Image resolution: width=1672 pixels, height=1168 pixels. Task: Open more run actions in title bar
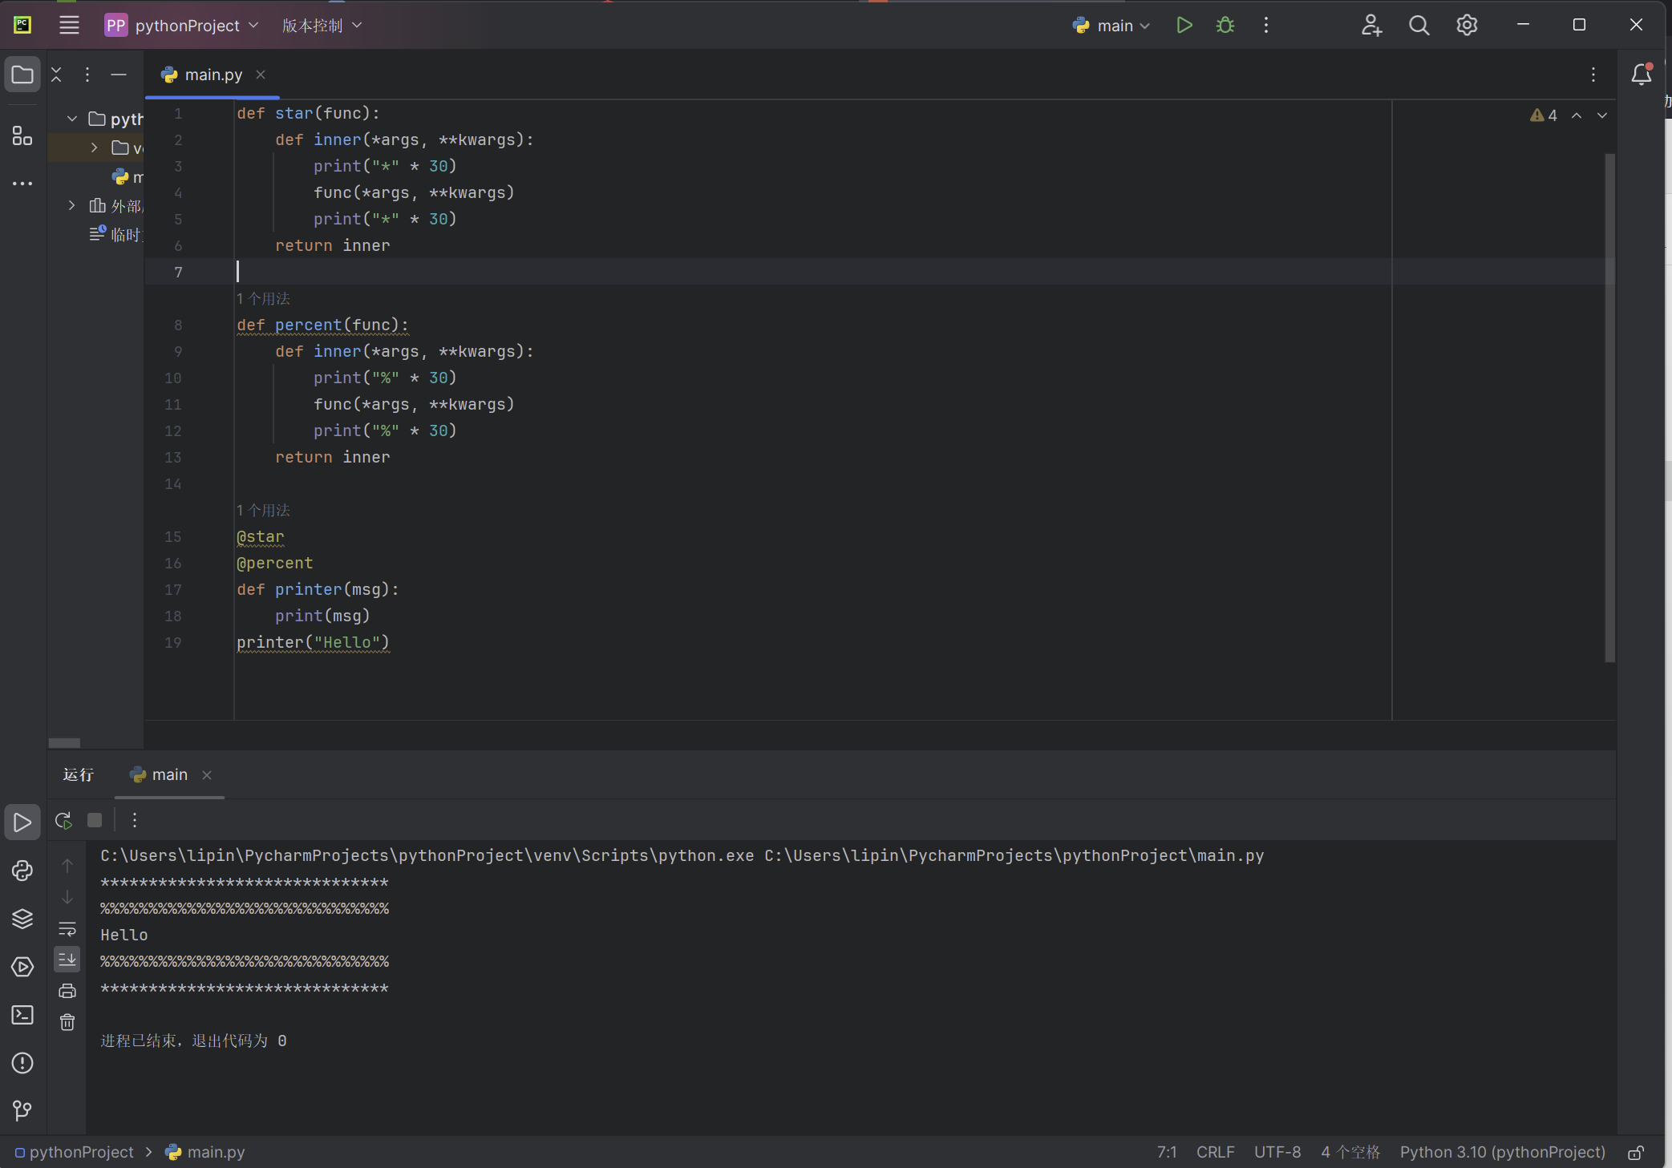point(1266,25)
